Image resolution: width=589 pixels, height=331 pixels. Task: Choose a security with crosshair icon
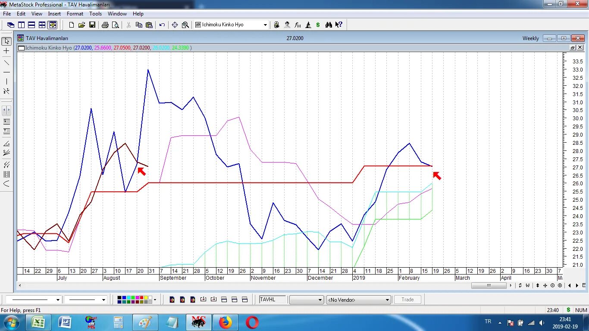point(175,25)
